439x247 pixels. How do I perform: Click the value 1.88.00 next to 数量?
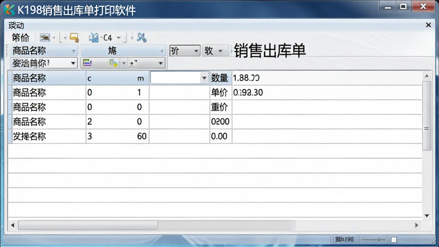(x=246, y=78)
